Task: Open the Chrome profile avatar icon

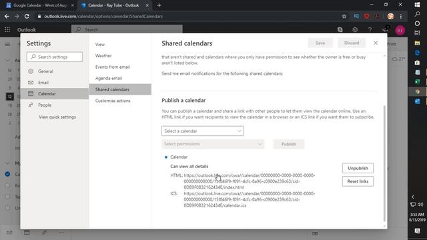Action: coord(390,16)
